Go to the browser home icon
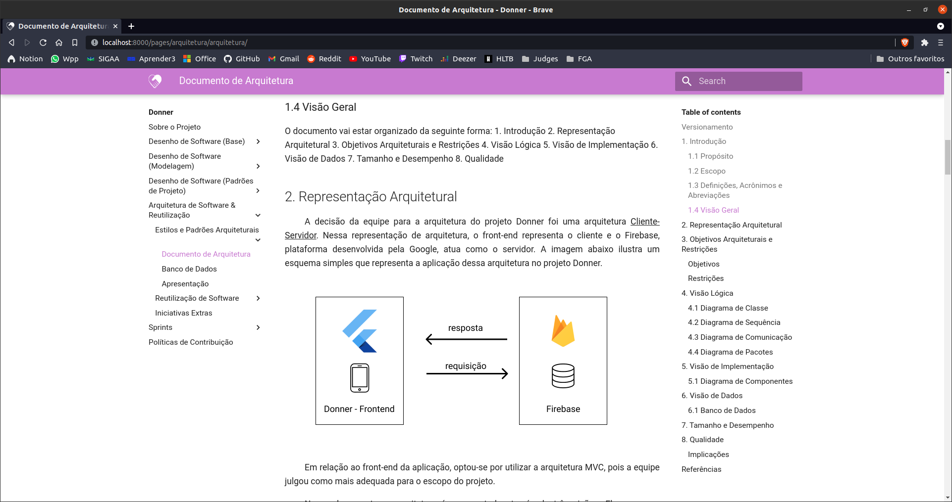Image resolution: width=952 pixels, height=502 pixels. (59, 43)
